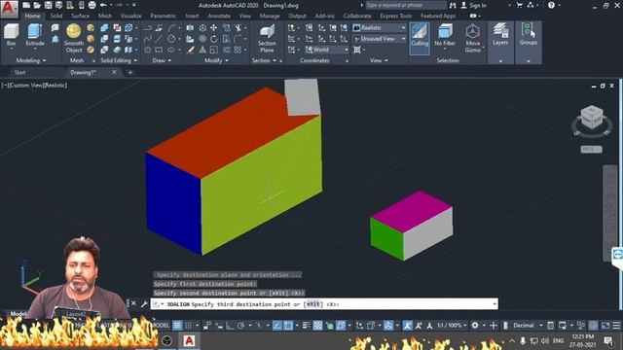This screenshot has height=350, width=623.
Task: Click the Help question mark icon
Action: pyautogui.click(x=551, y=5)
